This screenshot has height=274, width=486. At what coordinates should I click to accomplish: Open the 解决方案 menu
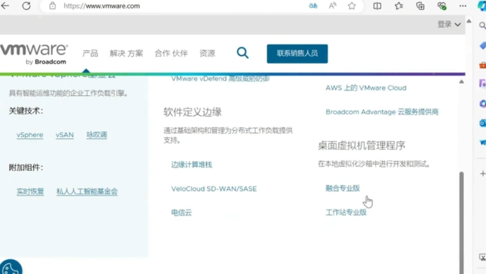pos(126,53)
